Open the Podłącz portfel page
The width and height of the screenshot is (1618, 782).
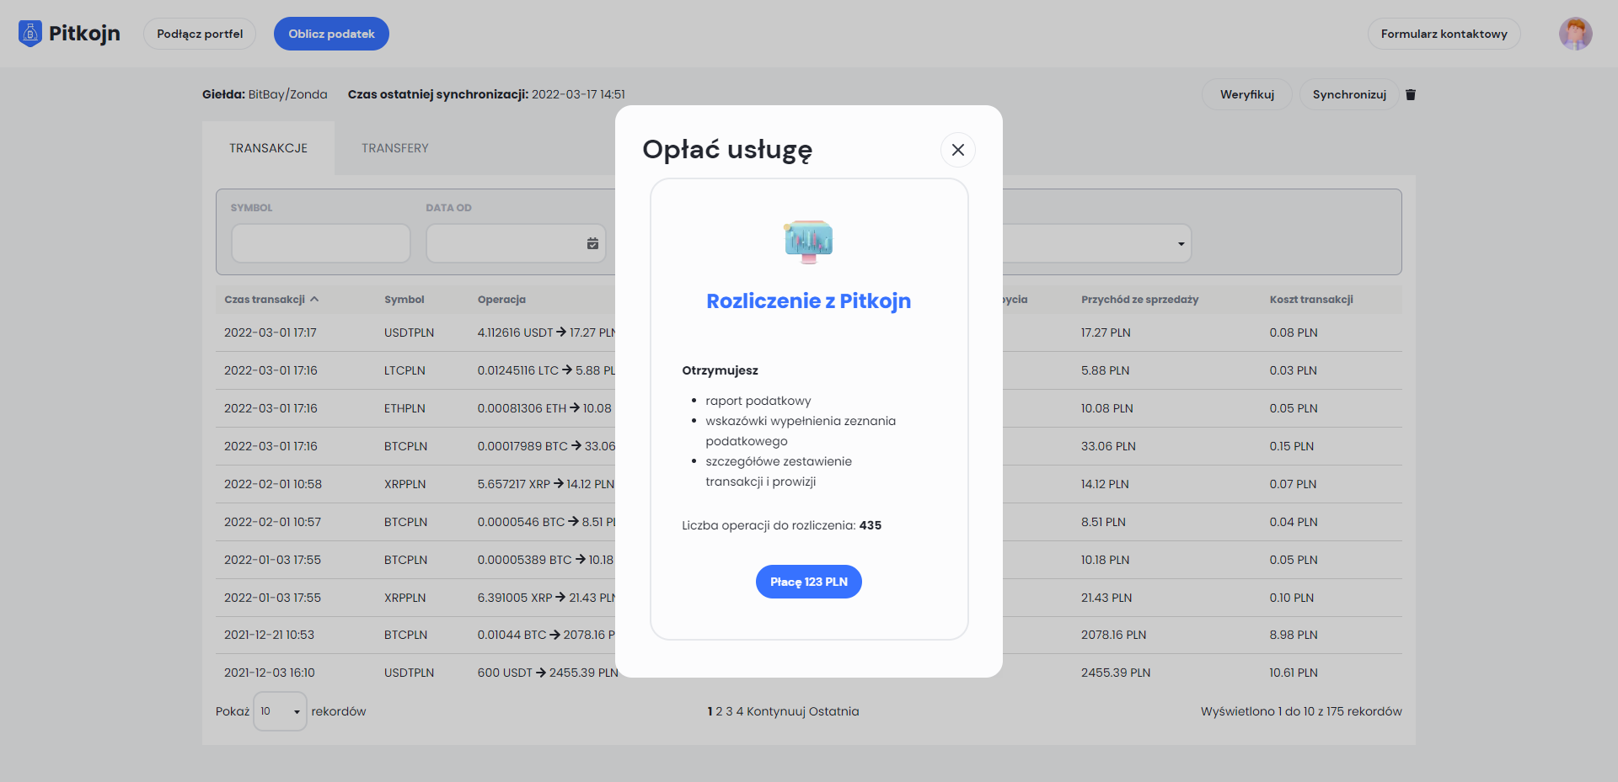[200, 34]
